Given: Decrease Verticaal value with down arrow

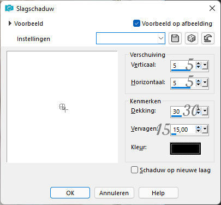Looking at the screenshot, I should pos(199,67).
